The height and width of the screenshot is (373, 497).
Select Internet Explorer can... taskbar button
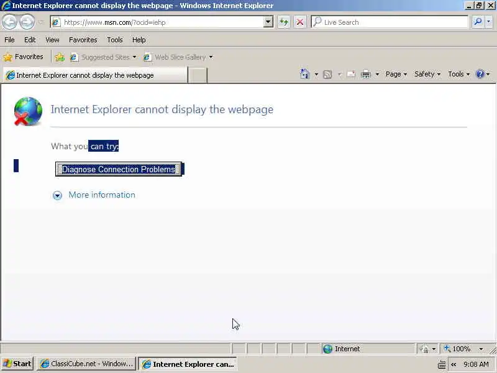pyautogui.click(x=188, y=364)
